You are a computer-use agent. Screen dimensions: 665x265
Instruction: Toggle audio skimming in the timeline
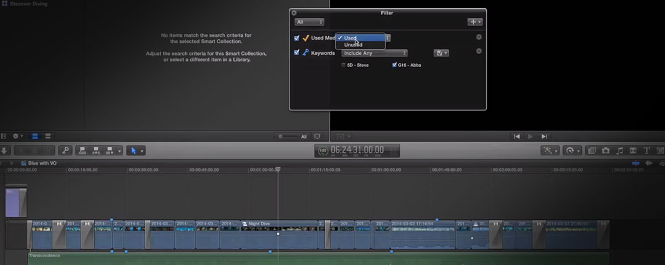[x=648, y=163]
